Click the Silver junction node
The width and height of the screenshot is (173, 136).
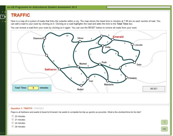pos(80,42)
